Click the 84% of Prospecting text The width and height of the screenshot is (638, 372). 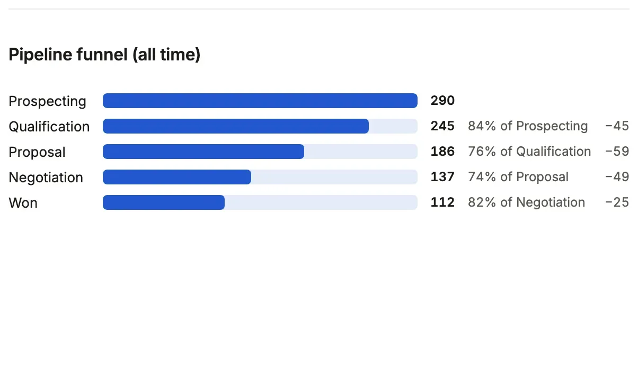(x=528, y=126)
